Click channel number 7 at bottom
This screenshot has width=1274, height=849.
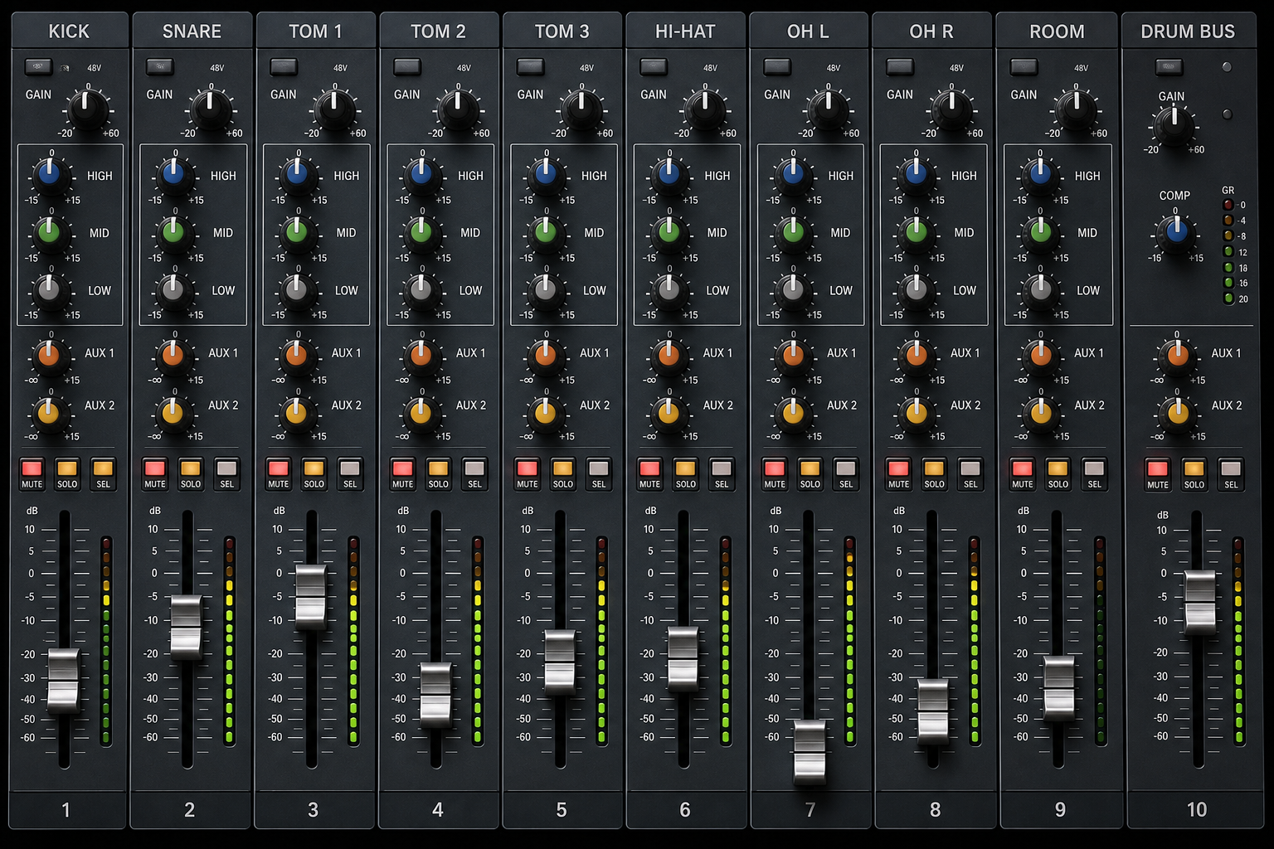[x=810, y=810]
